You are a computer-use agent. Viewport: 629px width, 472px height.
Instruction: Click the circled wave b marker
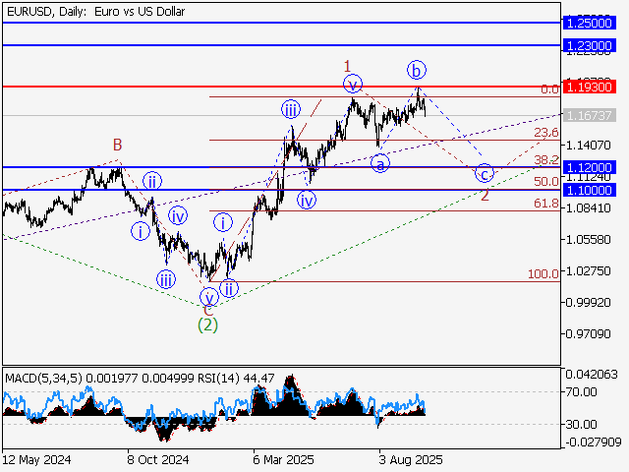(417, 70)
